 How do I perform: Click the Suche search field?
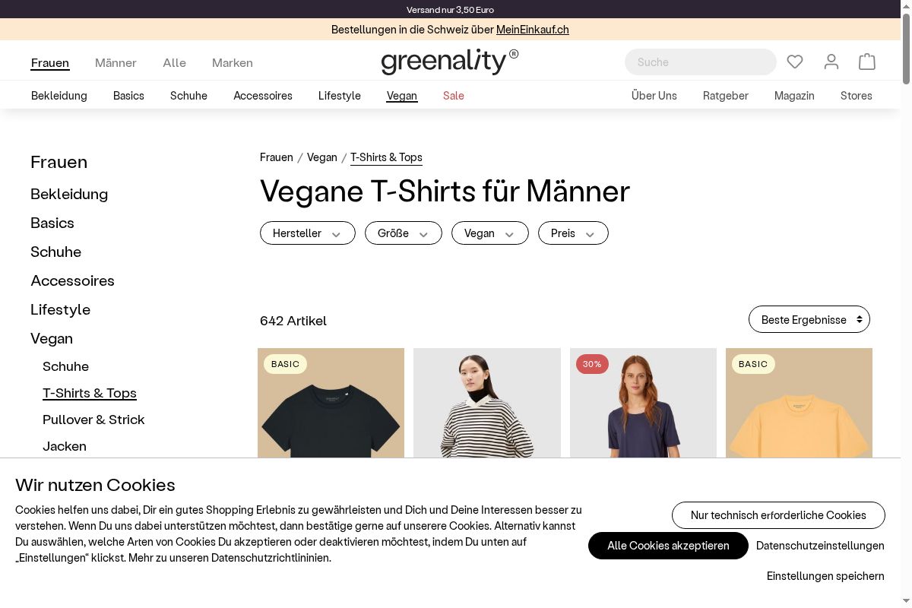(x=701, y=62)
